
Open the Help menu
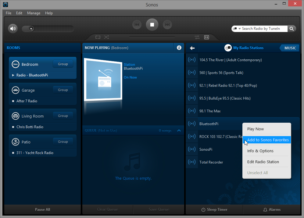pos(49,13)
